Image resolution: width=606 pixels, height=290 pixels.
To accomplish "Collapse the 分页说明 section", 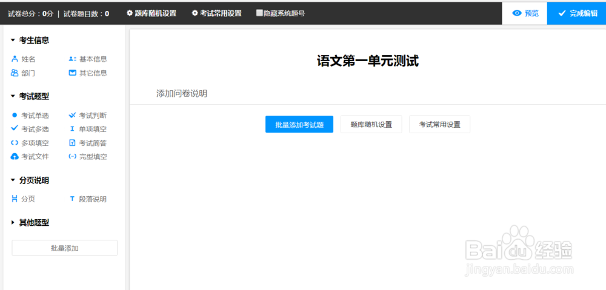I will click(x=13, y=180).
